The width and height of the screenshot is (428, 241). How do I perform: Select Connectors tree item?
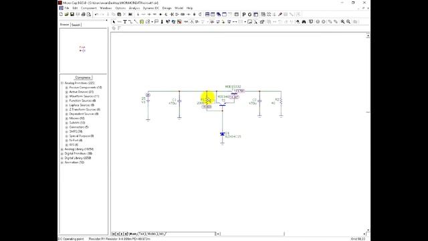(79, 127)
